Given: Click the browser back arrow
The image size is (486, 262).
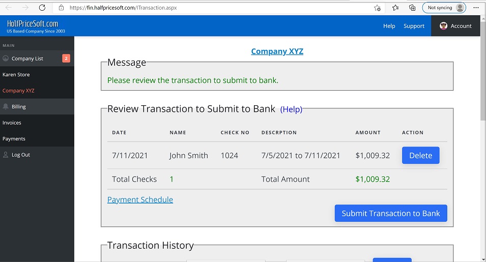Looking at the screenshot, I should (x=9, y=8).
